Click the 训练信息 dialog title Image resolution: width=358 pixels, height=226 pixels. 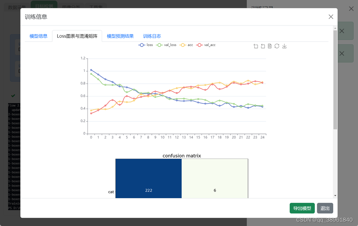tap(36, 17)
